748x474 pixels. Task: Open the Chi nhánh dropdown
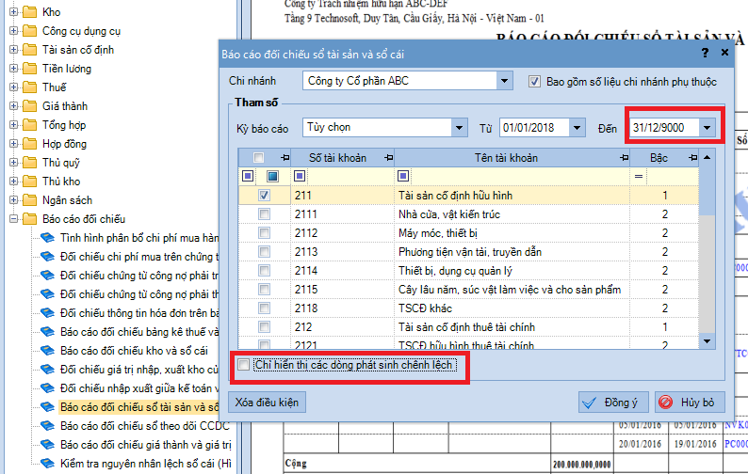click(x=504, y=81)
